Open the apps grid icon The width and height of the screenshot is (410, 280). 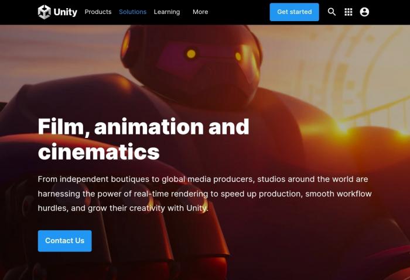(x=348, y=12)
